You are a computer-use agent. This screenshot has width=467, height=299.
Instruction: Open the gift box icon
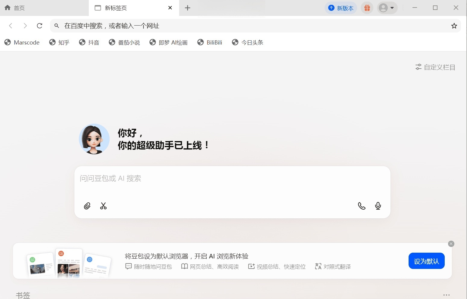pos(367,8)
